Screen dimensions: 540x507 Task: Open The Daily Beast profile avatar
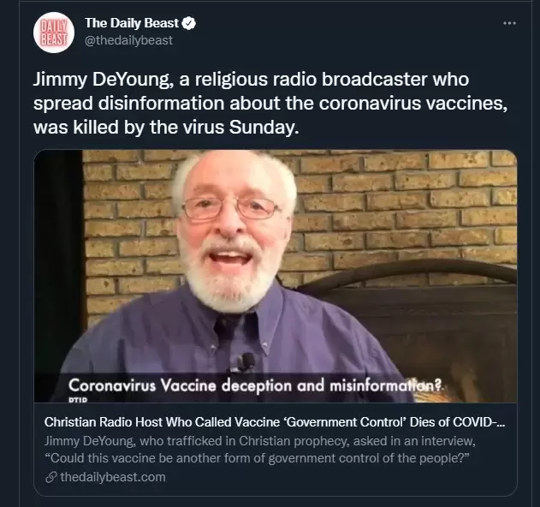(54, 33)
